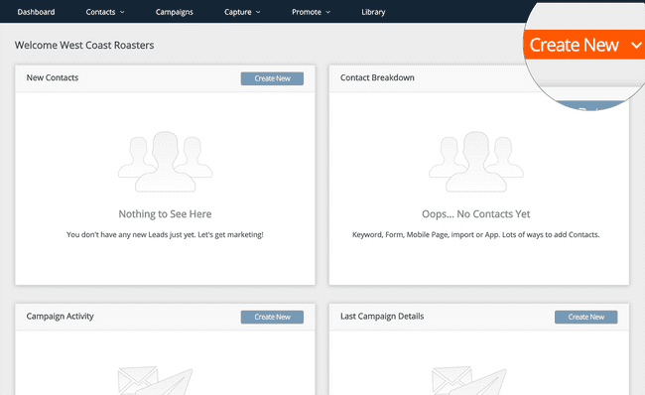This screenshot has height=395, width=645.
Task: Open the Library menu item
Action: pyautogui.click(x=373, y=12)
